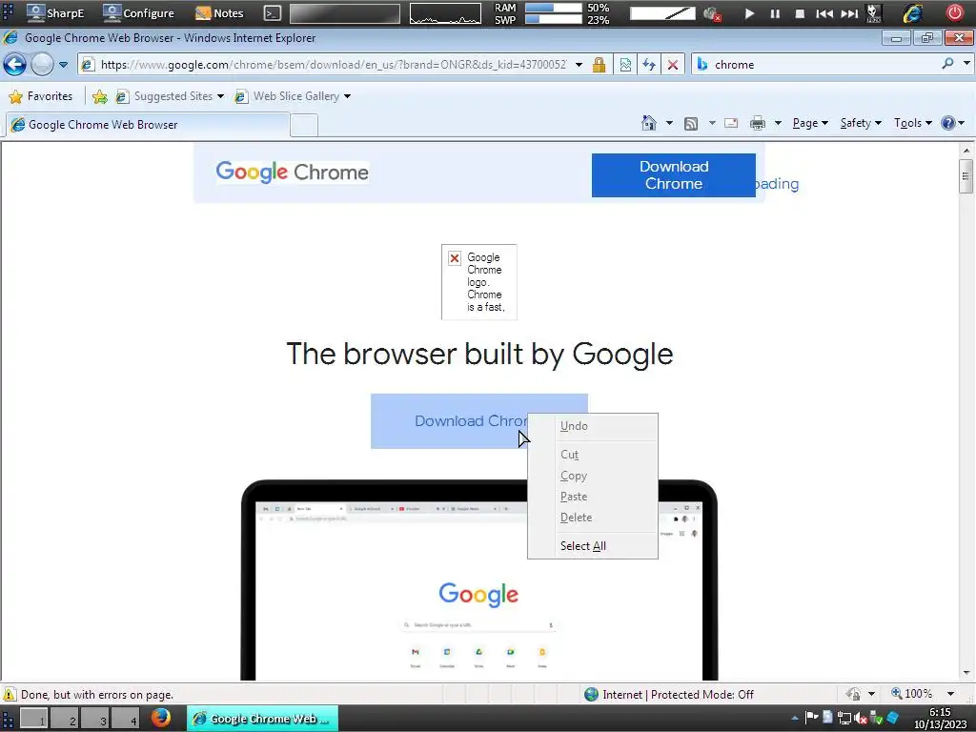
Task: Click the Print icon
Action: 758,123
